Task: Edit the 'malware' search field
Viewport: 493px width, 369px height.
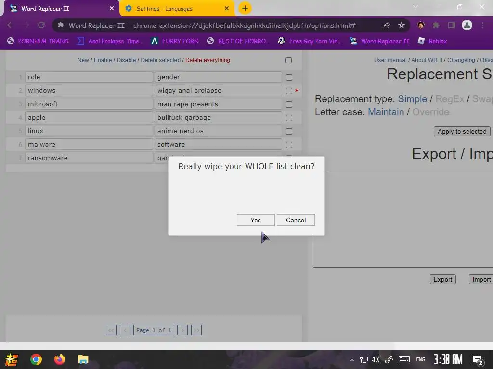Action: [89, 144]
